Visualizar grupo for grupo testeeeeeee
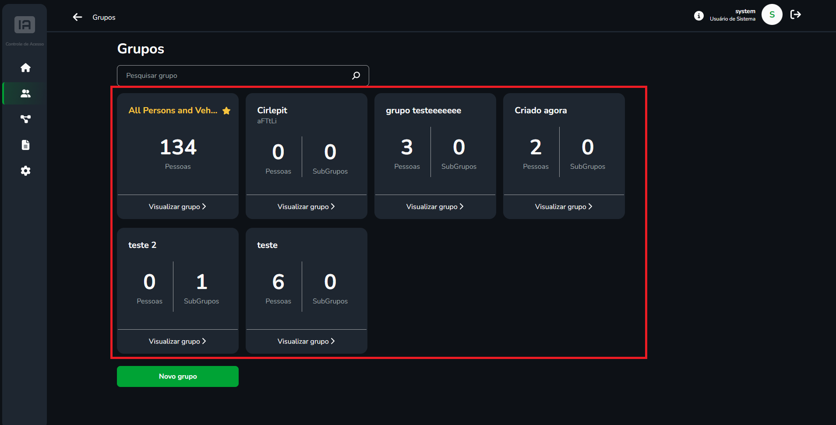The image size is (836, 425). [x=435, y=206]
